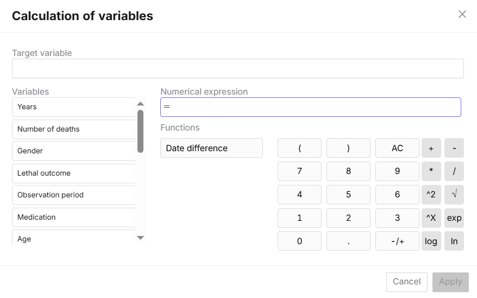Click the ^2 squared operator button
This screenshot has width=477, height=298.
(431, 194)
